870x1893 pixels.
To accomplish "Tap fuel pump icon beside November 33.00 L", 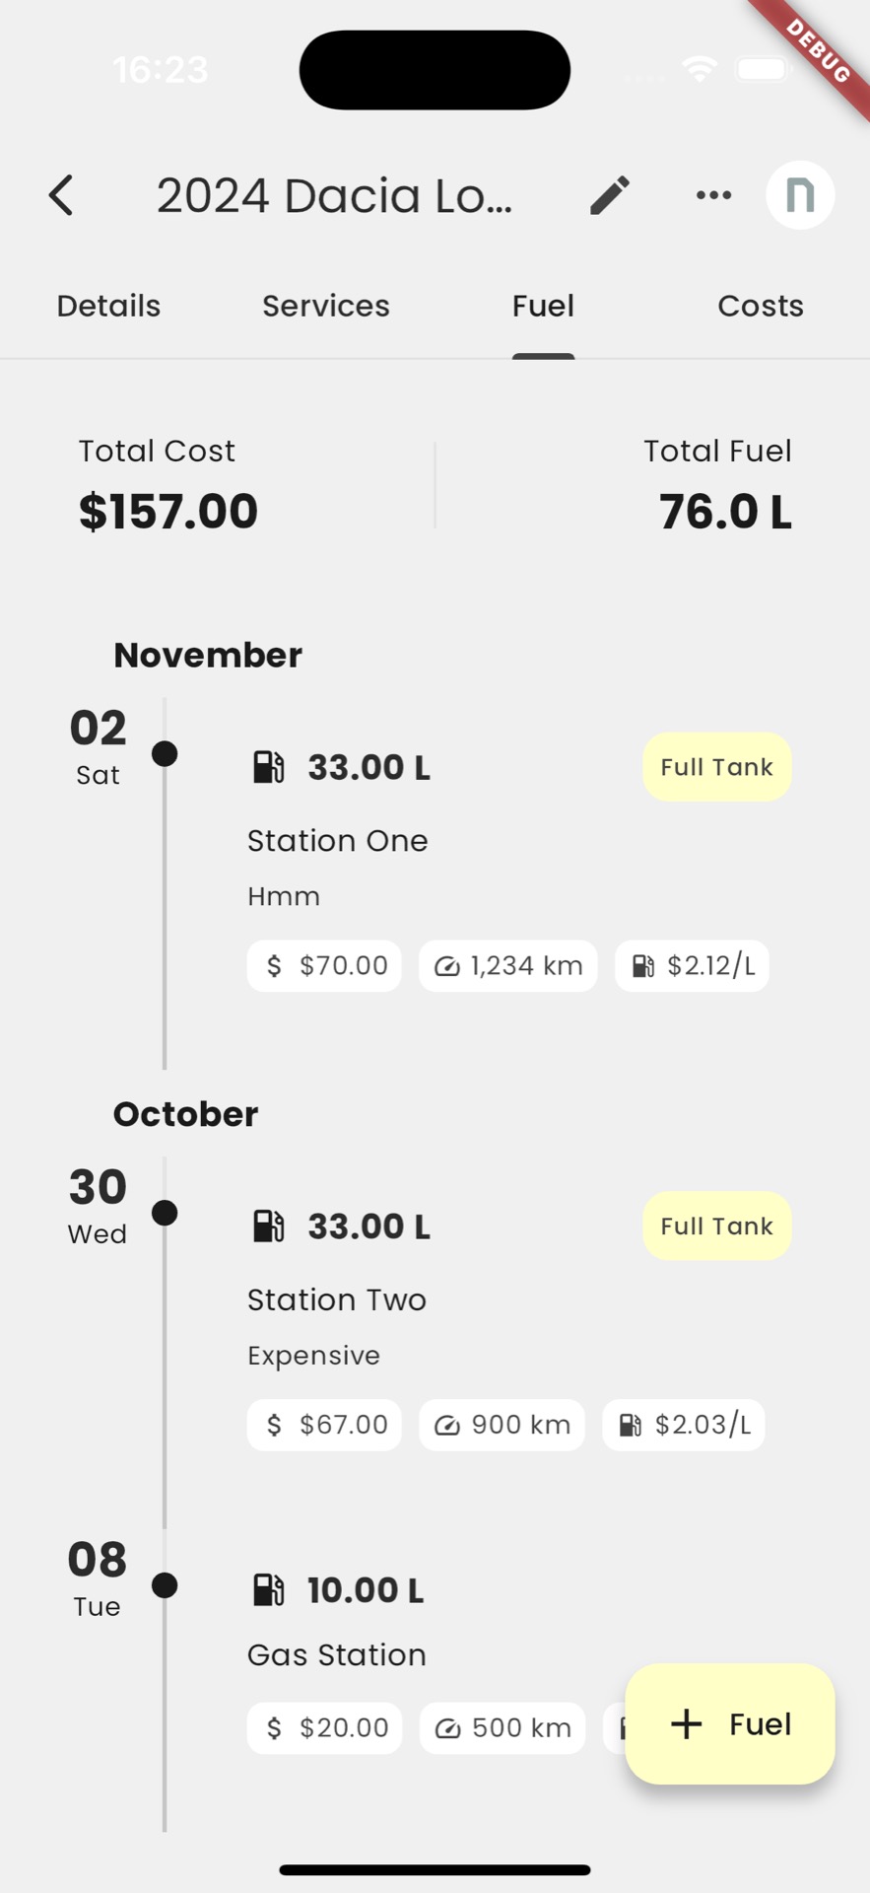I will [x=268, y=767].
